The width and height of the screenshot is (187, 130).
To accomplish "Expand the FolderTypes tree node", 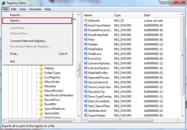I will coord(37,73).
